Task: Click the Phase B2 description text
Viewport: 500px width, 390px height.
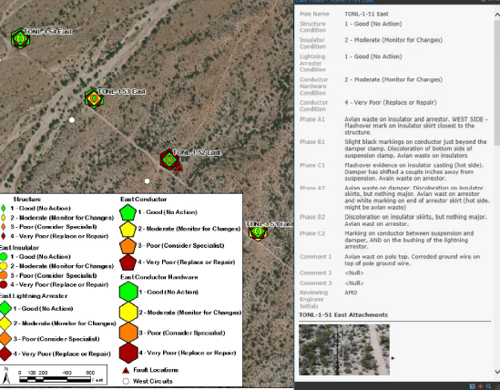Action: click(x=415, y=221)
